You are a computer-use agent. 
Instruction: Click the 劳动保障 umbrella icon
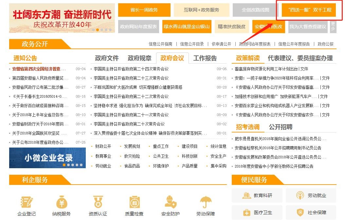tap(206, 202)
